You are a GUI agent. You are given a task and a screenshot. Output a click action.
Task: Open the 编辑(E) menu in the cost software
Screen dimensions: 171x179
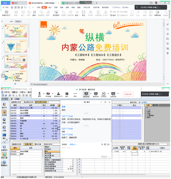15,92
